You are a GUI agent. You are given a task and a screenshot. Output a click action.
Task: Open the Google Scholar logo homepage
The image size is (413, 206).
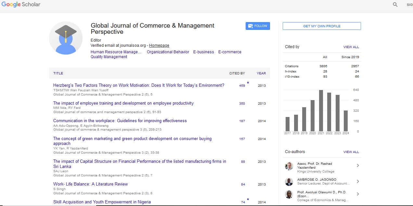(21, 5)
